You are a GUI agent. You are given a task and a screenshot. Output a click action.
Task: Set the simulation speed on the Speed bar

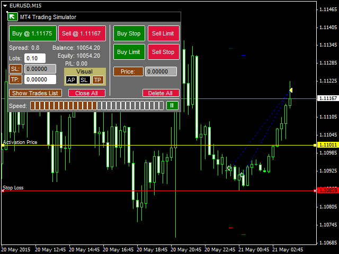click(97, 106)
